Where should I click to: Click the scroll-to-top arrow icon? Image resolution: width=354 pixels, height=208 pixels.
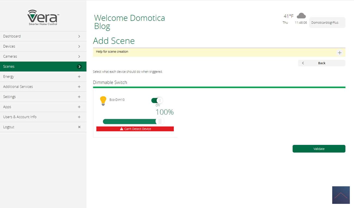[x=341, y=195]
